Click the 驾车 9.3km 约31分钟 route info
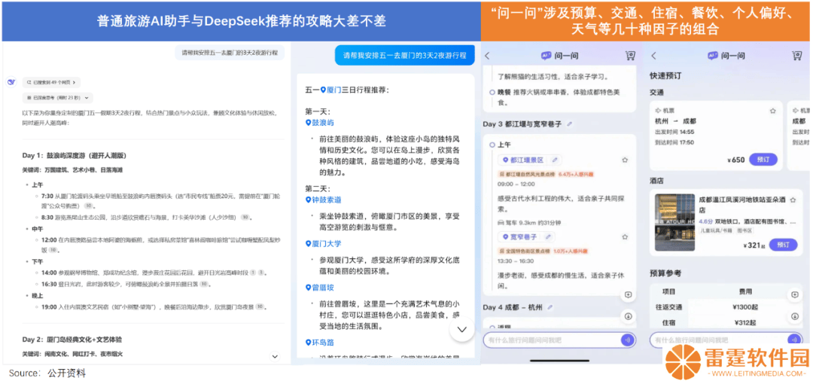This screenshot has height=381, width=813. 529,223
